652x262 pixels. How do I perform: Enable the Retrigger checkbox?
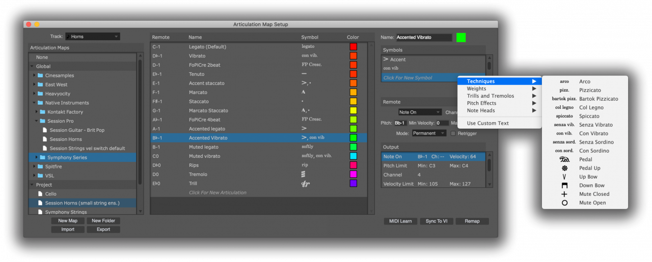[x=453, y=133]
